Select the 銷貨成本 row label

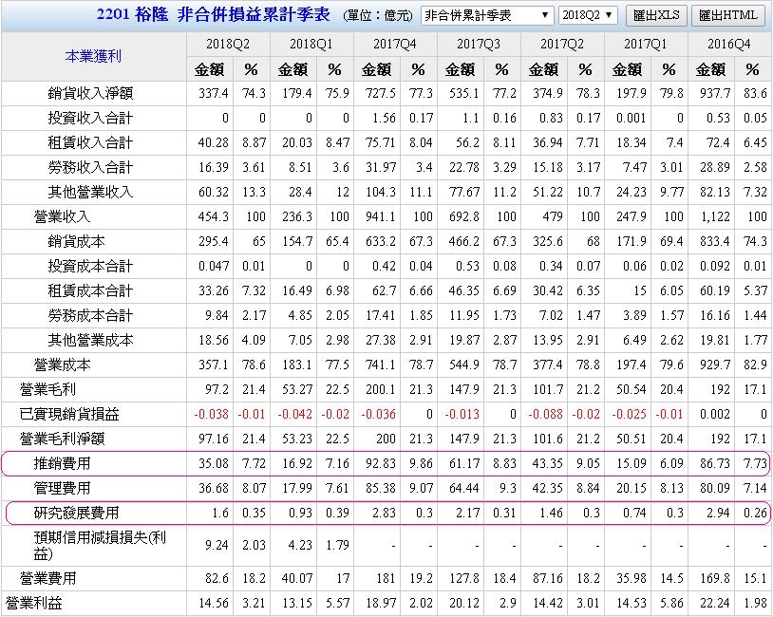tap(76, 241)
